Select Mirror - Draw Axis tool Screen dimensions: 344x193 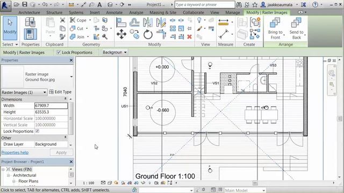point(161,23)
